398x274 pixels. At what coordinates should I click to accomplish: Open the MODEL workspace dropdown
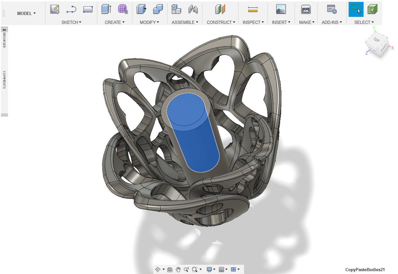coord(26,13)
